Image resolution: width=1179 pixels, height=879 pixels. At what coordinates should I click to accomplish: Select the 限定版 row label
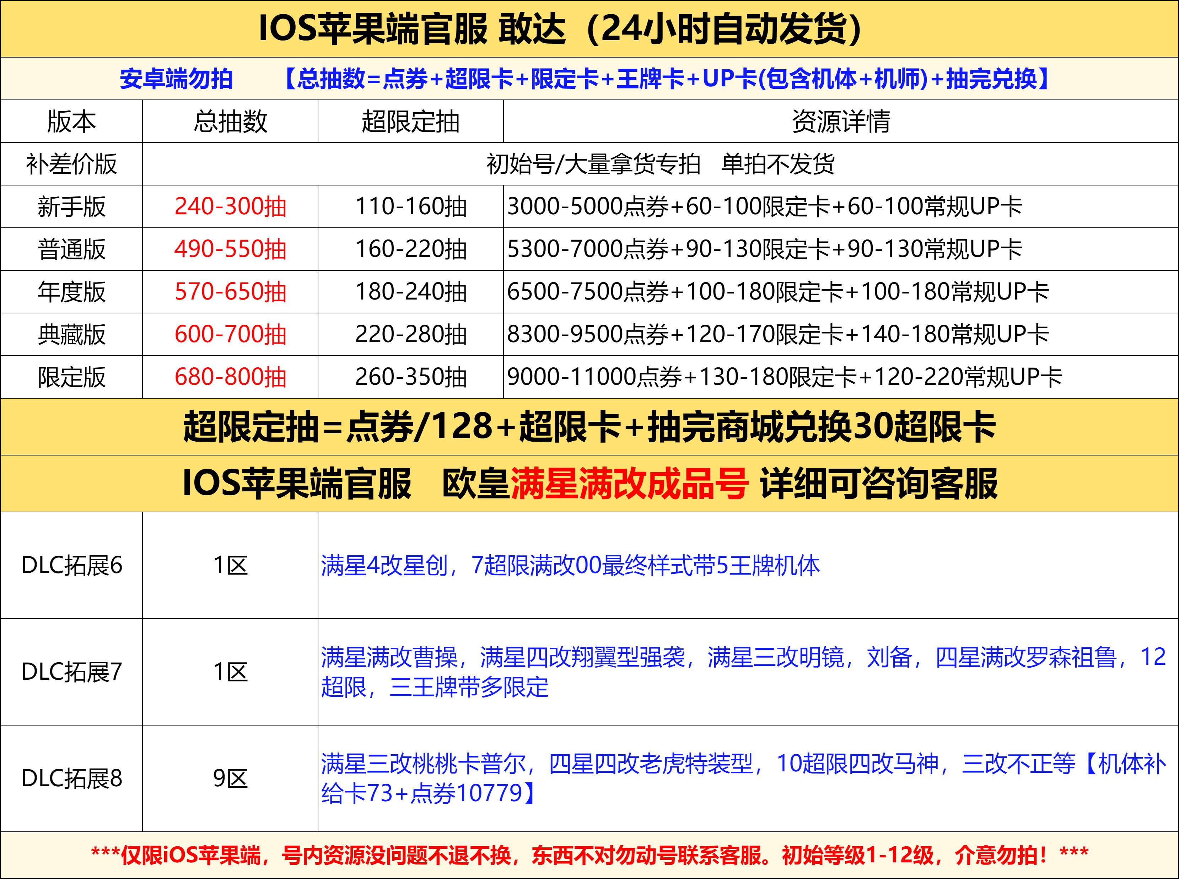click(71, 377)
